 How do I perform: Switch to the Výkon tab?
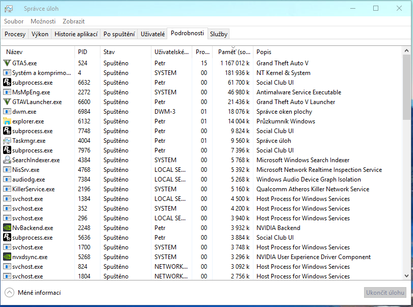40,34
